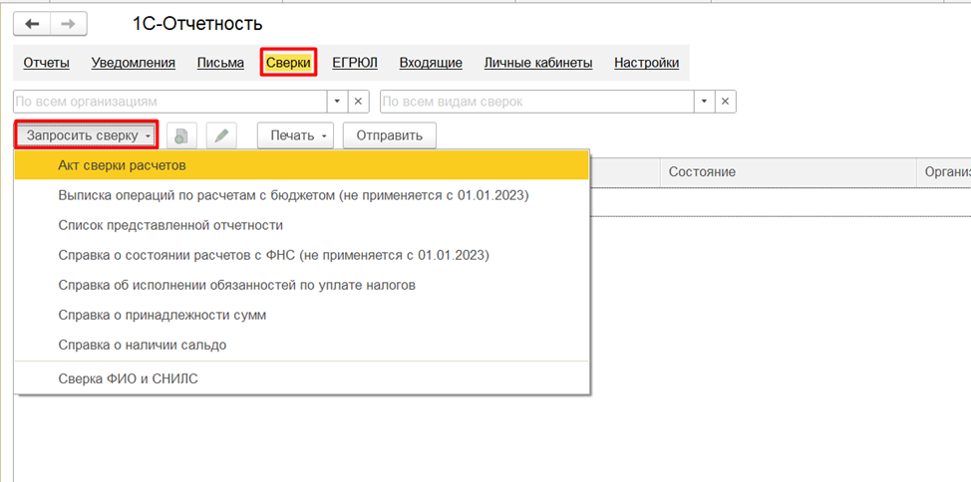971x482 pixels.
Task: Switch to the Уведомления tab
Action: (134, 63)
